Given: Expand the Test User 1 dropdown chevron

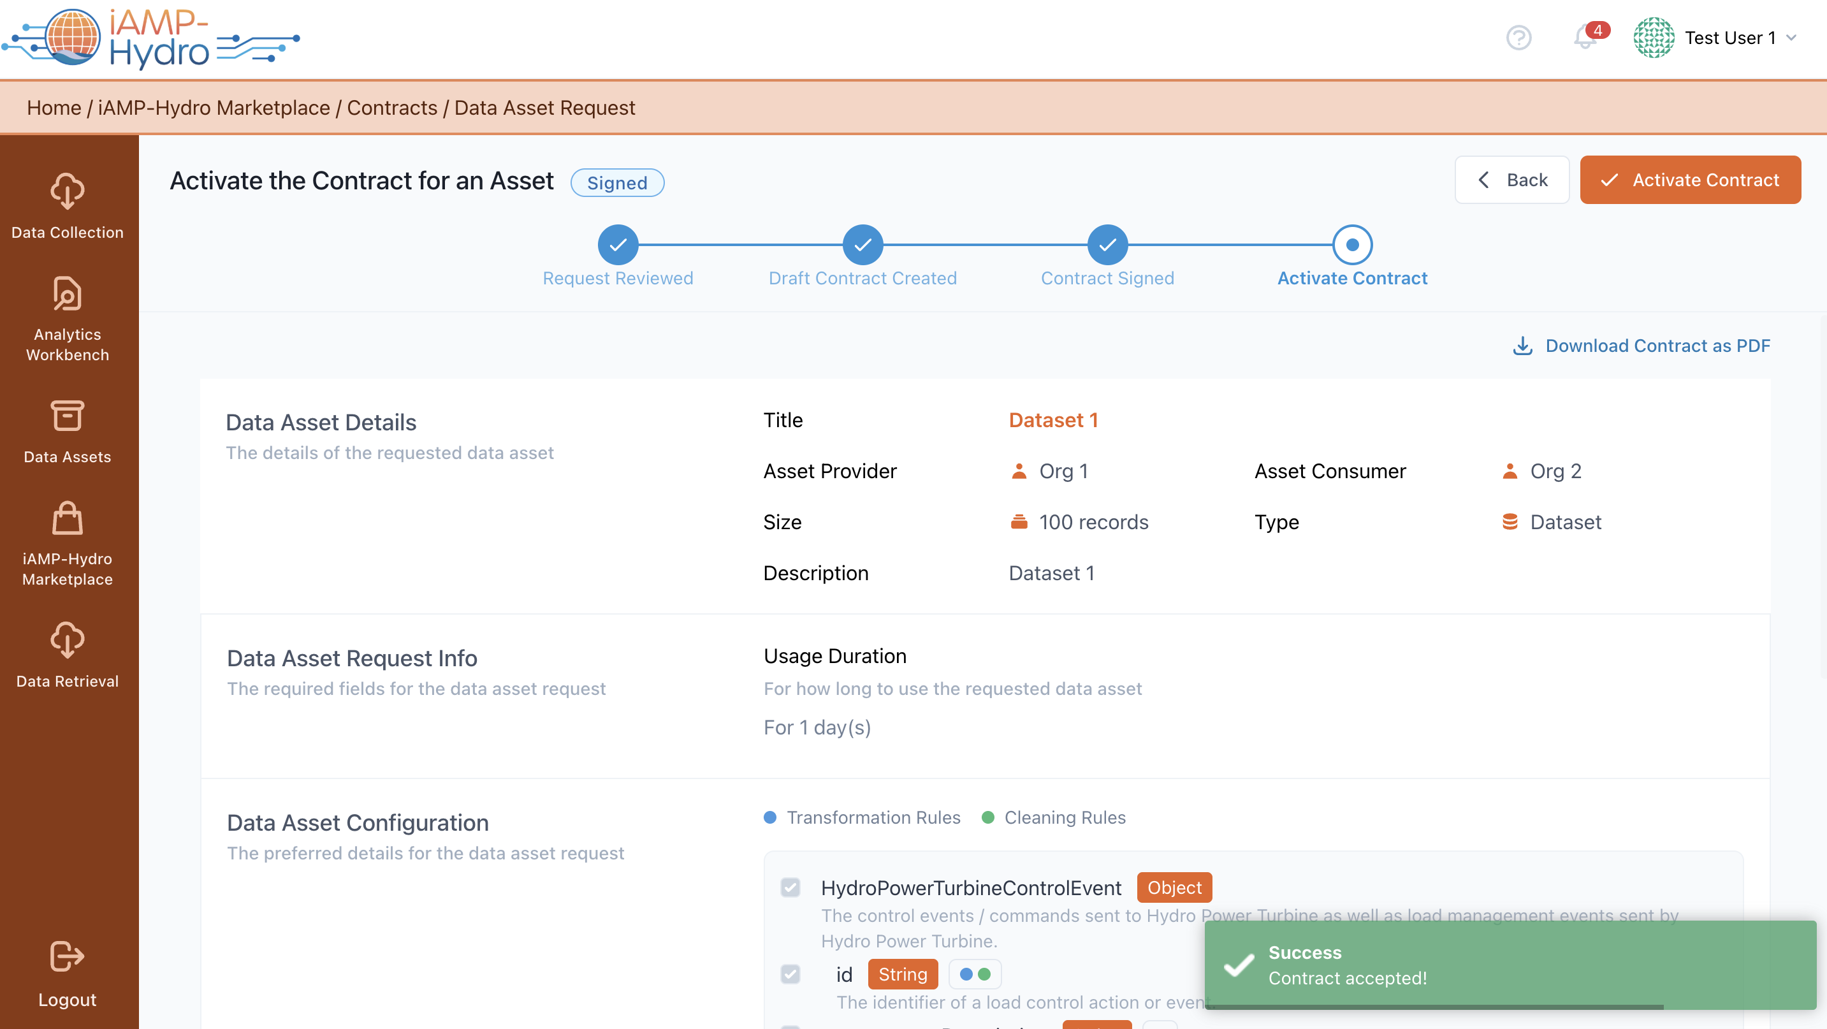Looking at the screenshot, I should [1791, 38].
